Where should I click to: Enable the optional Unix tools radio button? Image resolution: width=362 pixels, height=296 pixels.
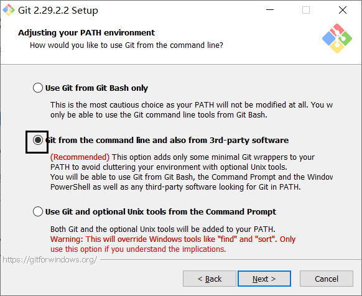38,211
